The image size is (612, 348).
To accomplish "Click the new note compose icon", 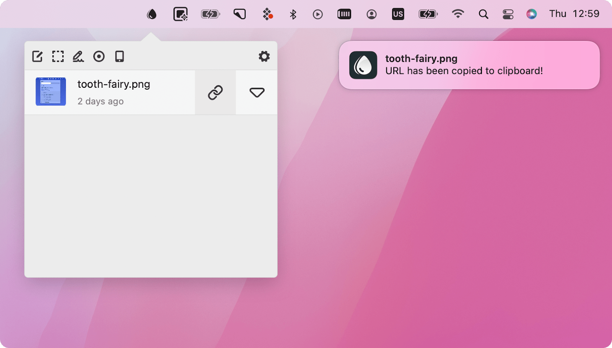I will point(37,56).
